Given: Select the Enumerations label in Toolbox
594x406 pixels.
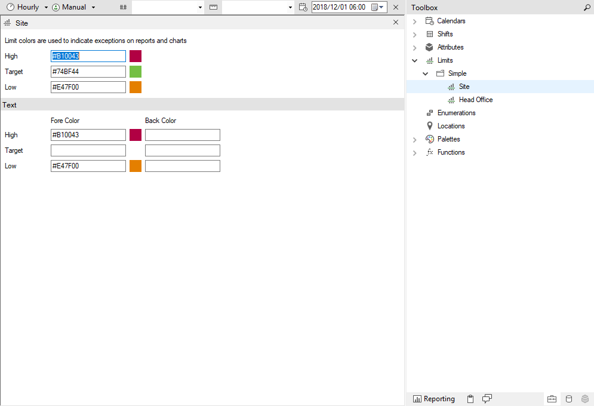Looking at the screenshot, I should click(x=456, y=113).
